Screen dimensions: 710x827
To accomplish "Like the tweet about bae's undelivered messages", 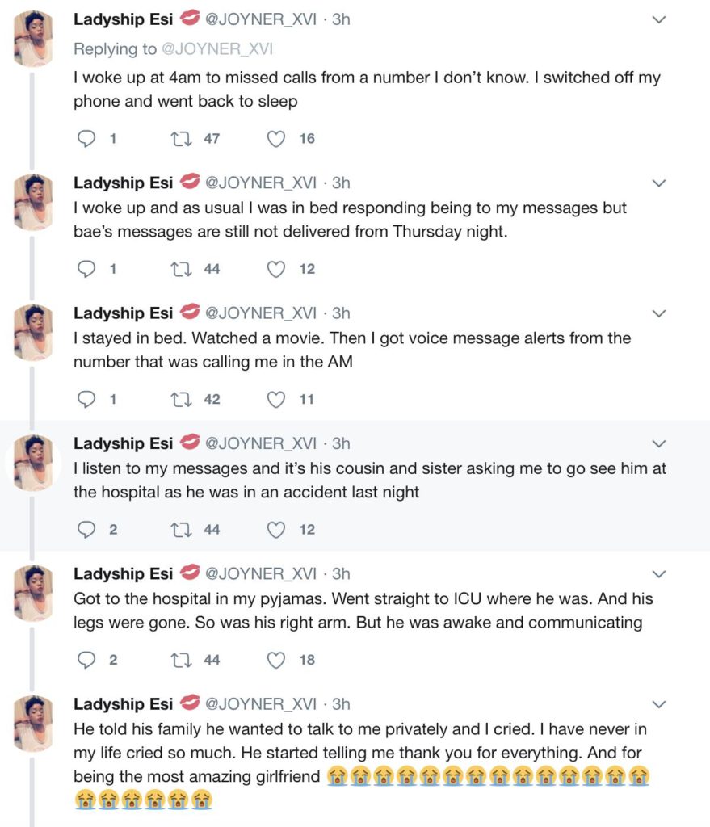I will (276, 269).
